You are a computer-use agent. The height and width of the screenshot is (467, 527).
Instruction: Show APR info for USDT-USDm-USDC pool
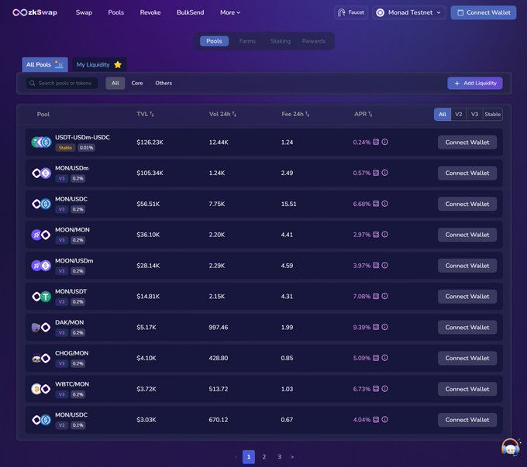[385, 142]
